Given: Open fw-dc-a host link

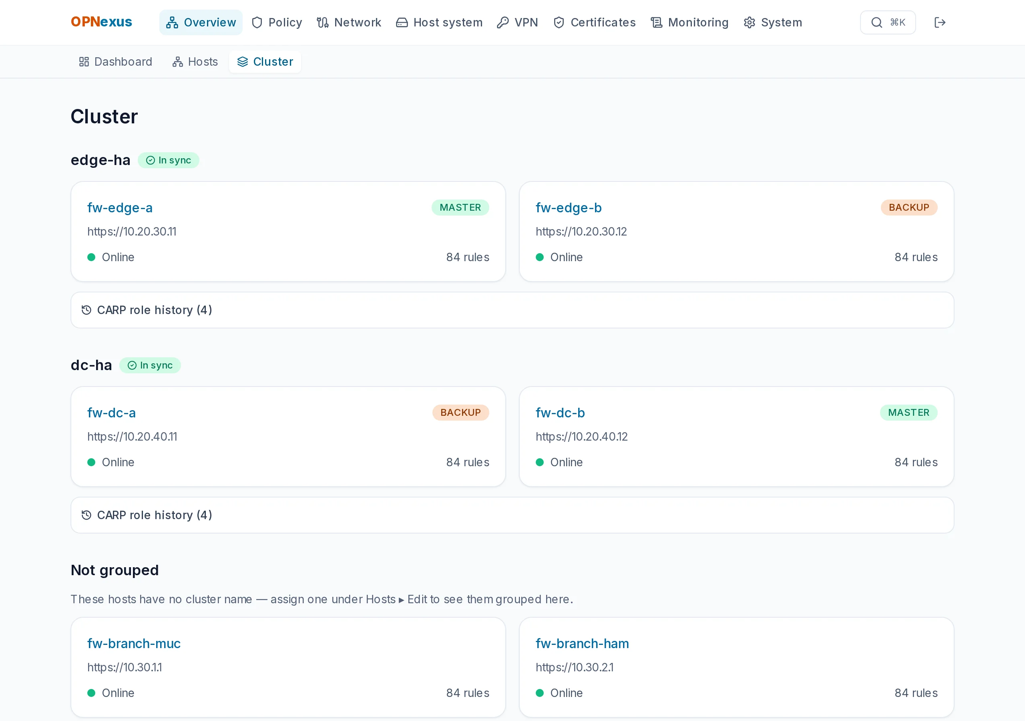Looking at the screenshot, I should coord(112,413).
